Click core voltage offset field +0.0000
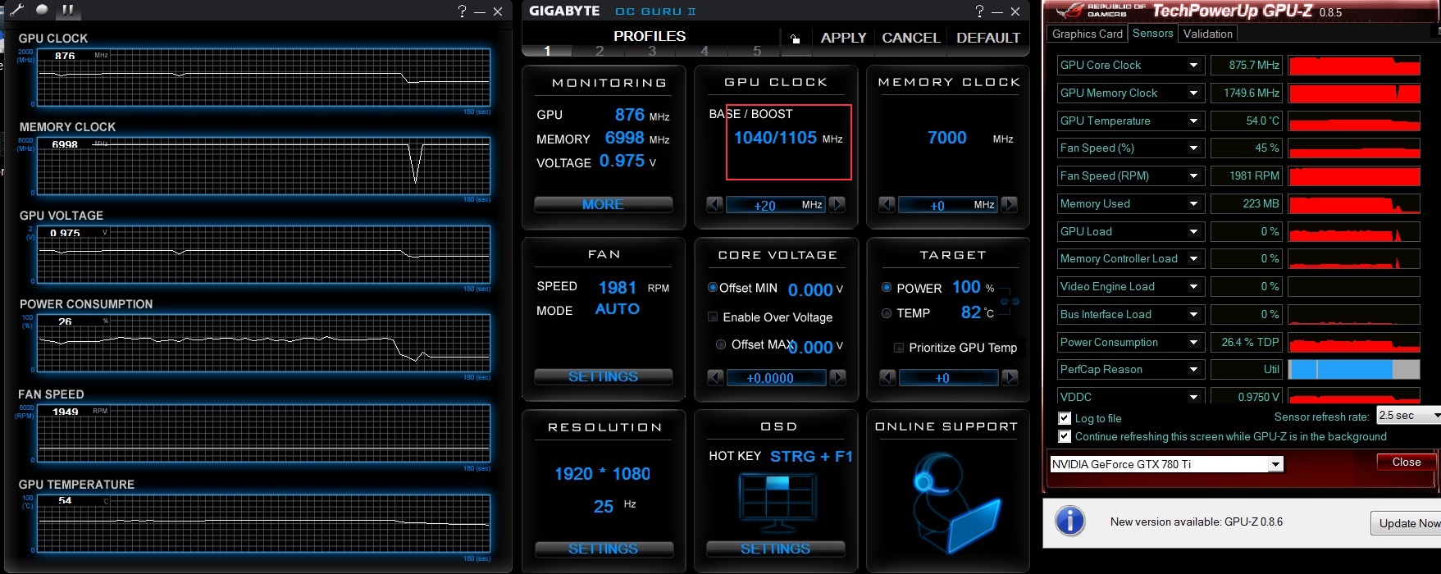Viewport: 1441px width, 574px height. (776, 378)
